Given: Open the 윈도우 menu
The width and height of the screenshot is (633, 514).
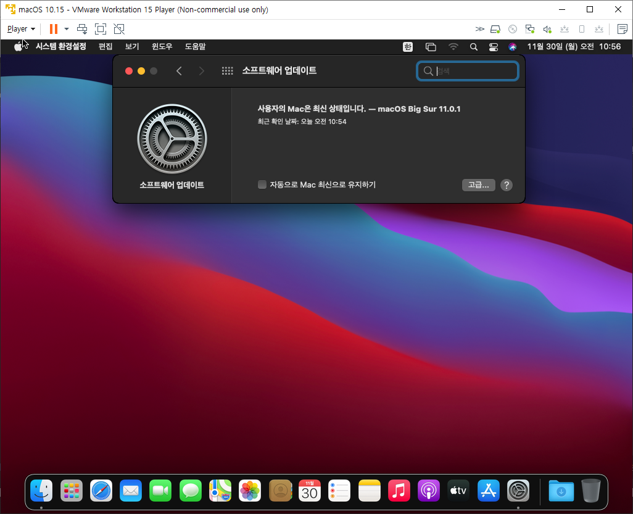Looking at the screenshot, I should point(162,46).
